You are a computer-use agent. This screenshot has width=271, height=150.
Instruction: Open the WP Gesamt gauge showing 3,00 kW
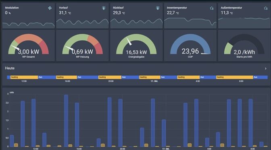(29, 46)
